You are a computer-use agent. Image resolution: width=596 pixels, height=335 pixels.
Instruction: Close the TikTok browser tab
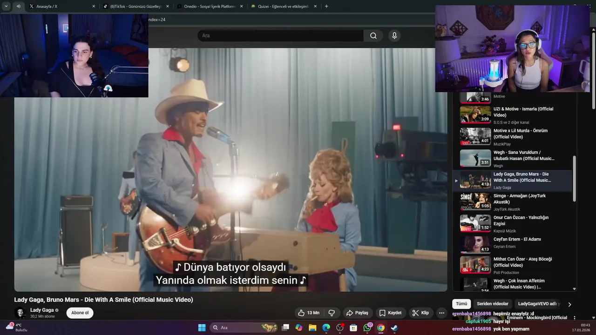click(167, 7)
